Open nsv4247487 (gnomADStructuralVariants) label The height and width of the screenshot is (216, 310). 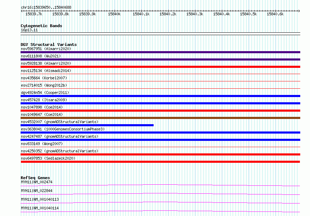[60, 136]
